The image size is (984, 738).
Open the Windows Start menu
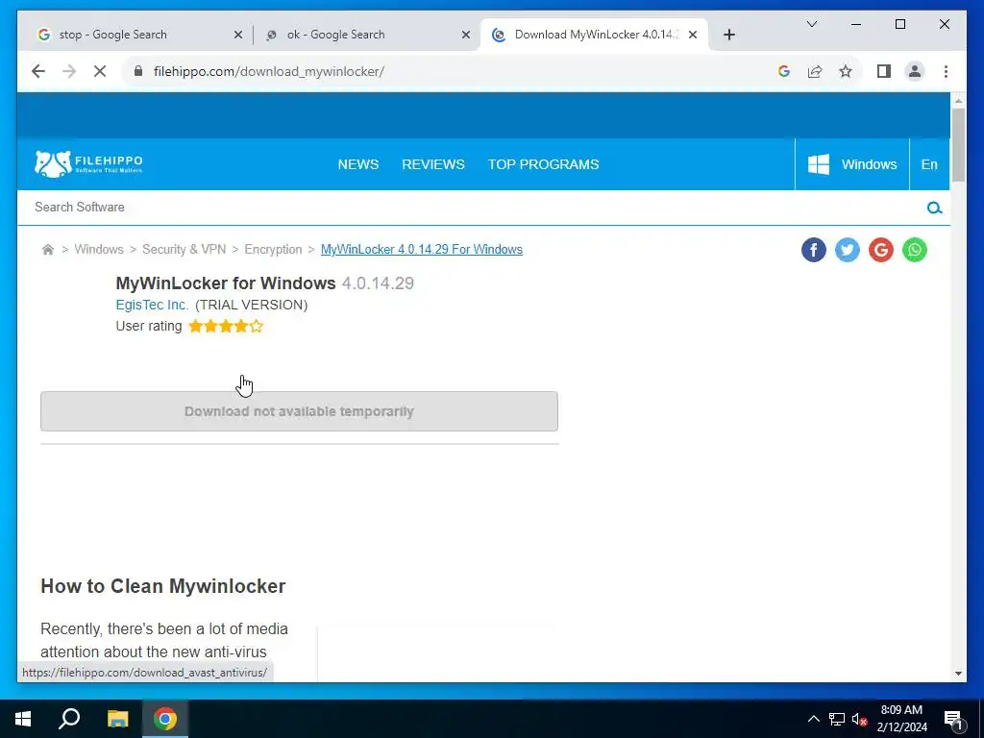pyautogui.click(x=23, y=719)
